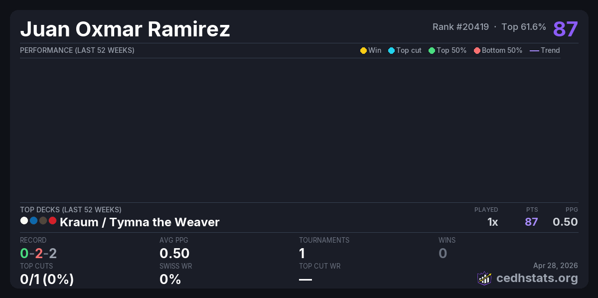Click the green Top 50% legend marker
Screen dimensions: 598x298
tap(432, 50)
